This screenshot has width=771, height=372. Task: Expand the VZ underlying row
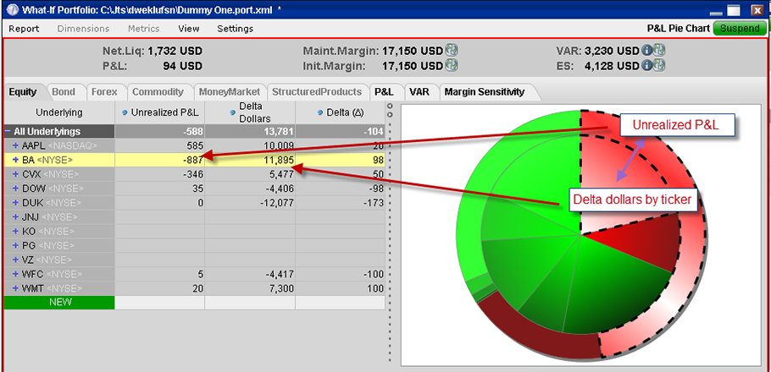click(15, 260)
